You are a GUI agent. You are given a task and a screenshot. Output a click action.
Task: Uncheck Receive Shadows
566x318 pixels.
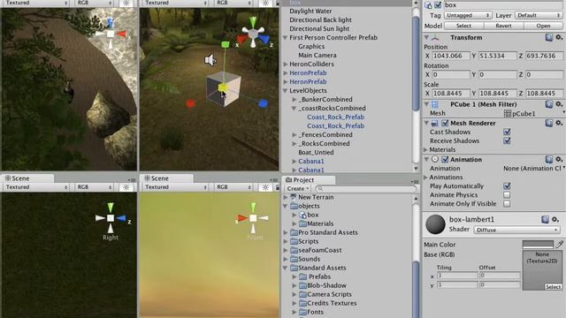pos(507,140)
